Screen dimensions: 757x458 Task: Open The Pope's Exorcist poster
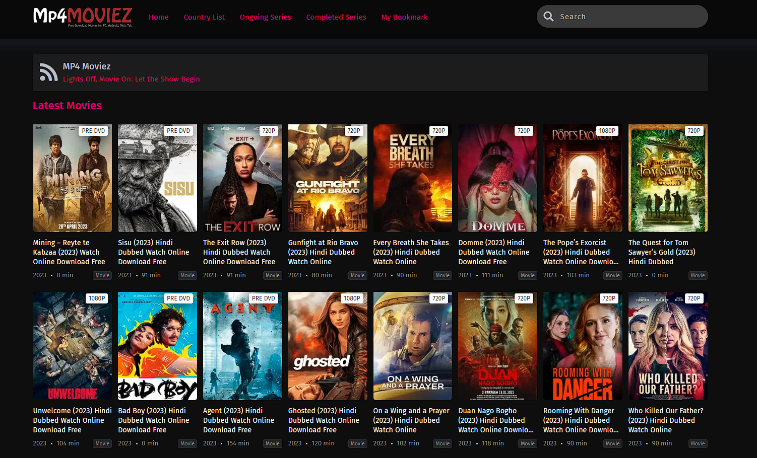[583, 178]
